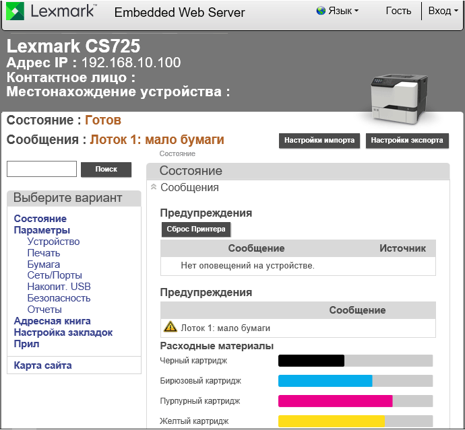This screenshot has width=465, height=430.
Task: Click the Состояние breadcrumb text
Action: click(x=177, y=153)
